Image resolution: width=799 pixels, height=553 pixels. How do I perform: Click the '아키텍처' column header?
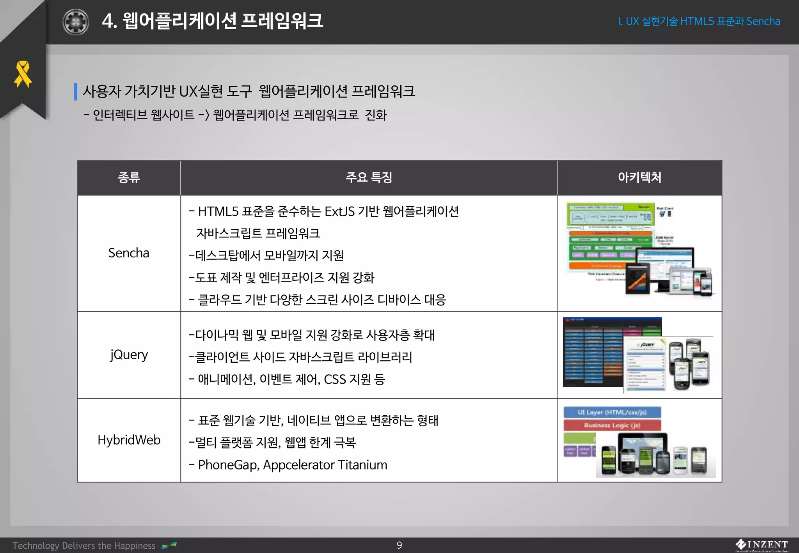coord(640,178)
